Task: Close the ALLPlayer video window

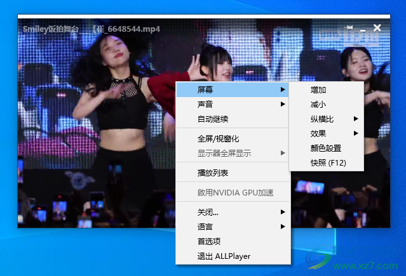Action: point(377,28)
